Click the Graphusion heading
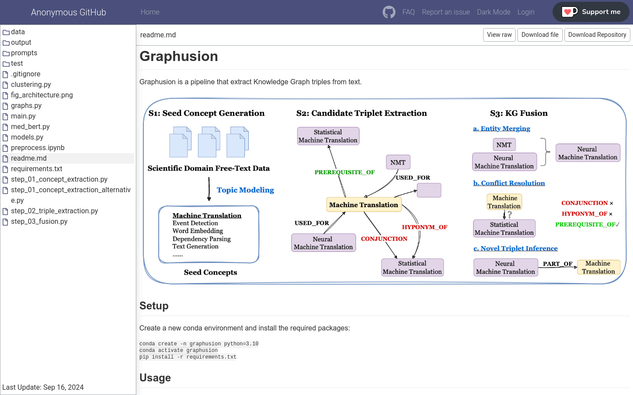This screenshot has height=395, width=633. (x=179, y=56)
